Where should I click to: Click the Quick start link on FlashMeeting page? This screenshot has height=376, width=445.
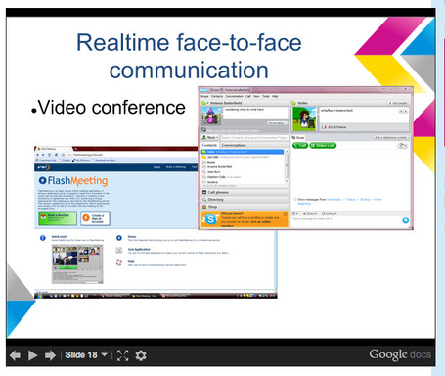coord(59,236)
